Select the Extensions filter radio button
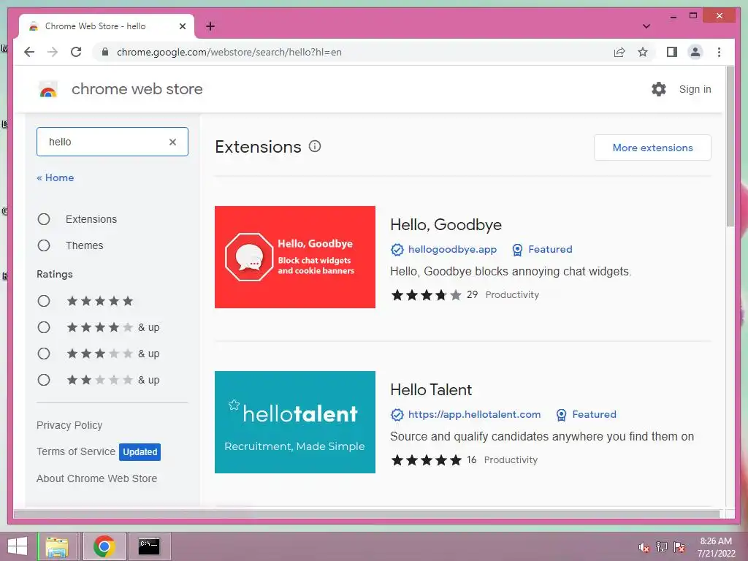The height and width of the screenshot is (561, 748). click(44, 219)
